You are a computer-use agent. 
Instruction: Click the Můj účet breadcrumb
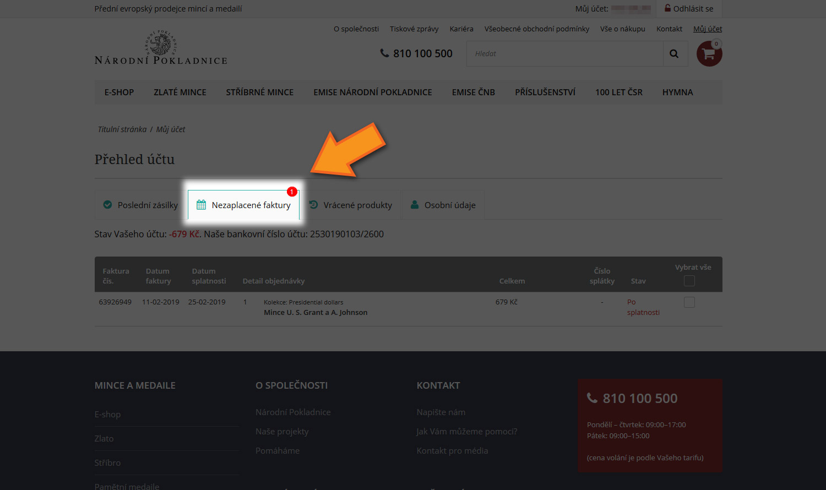(x=171, y=129)
